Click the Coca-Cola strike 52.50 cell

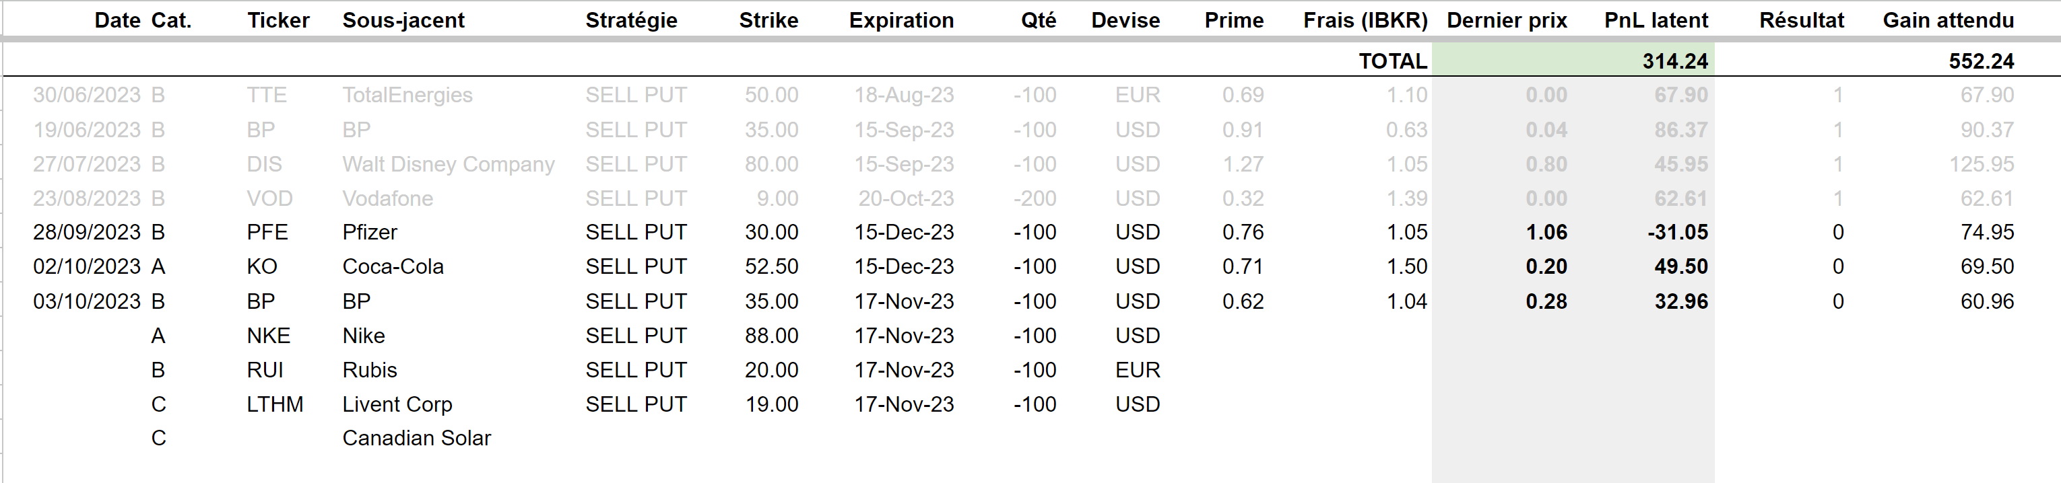click(771, 266)
